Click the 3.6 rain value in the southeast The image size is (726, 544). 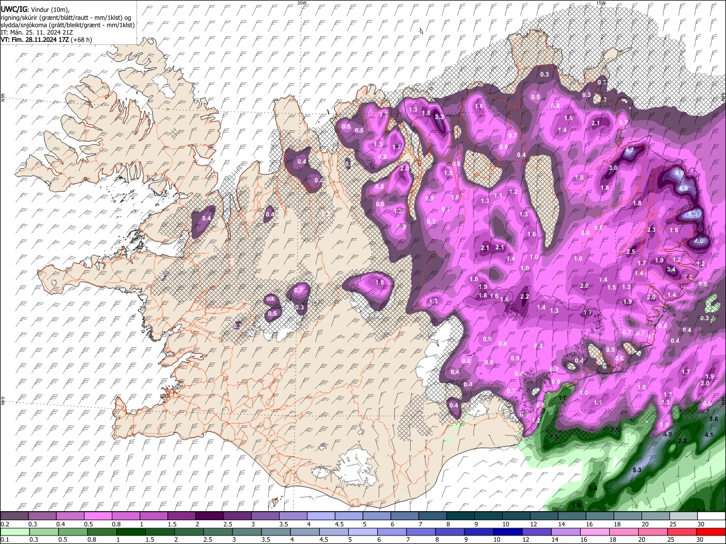[714, 419]
